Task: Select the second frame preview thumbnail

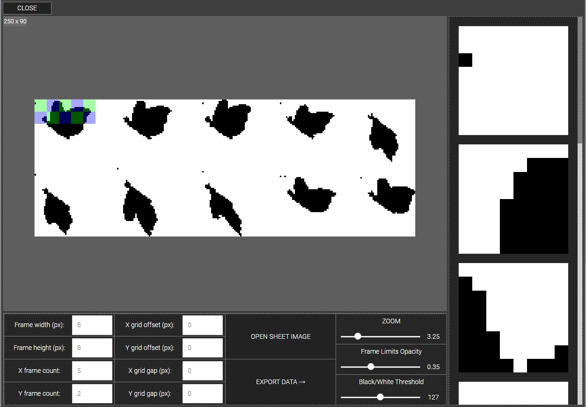Action: 513,199
